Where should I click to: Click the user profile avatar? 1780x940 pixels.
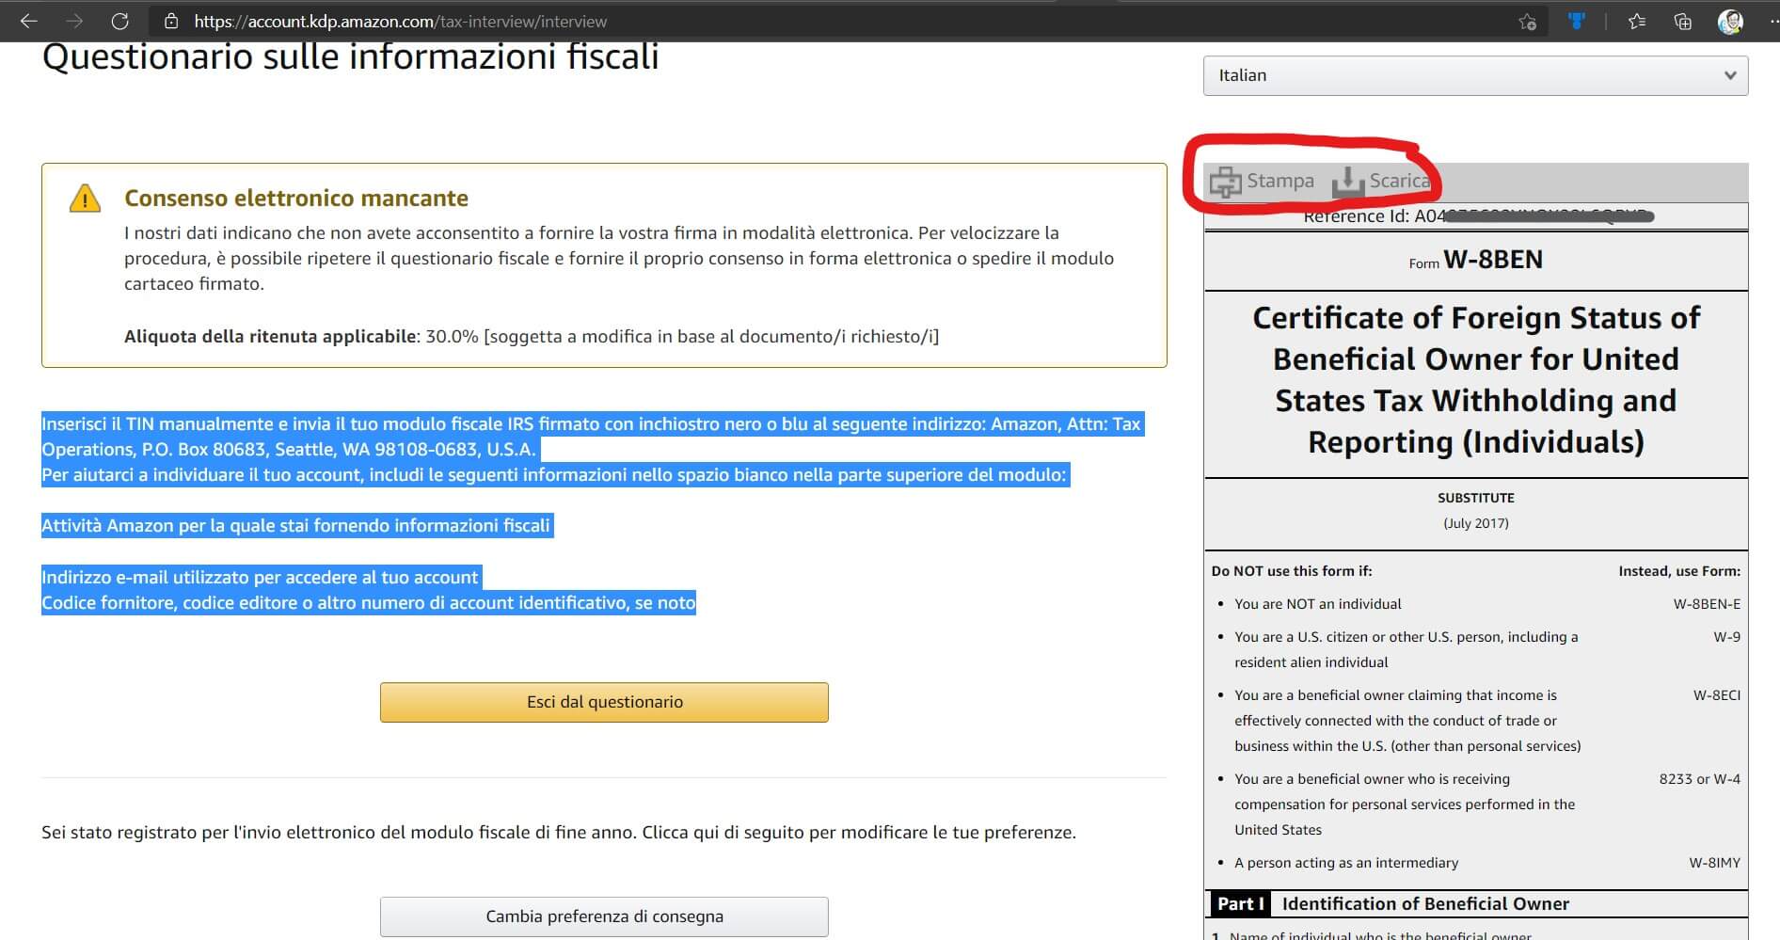click(1729, 21)
